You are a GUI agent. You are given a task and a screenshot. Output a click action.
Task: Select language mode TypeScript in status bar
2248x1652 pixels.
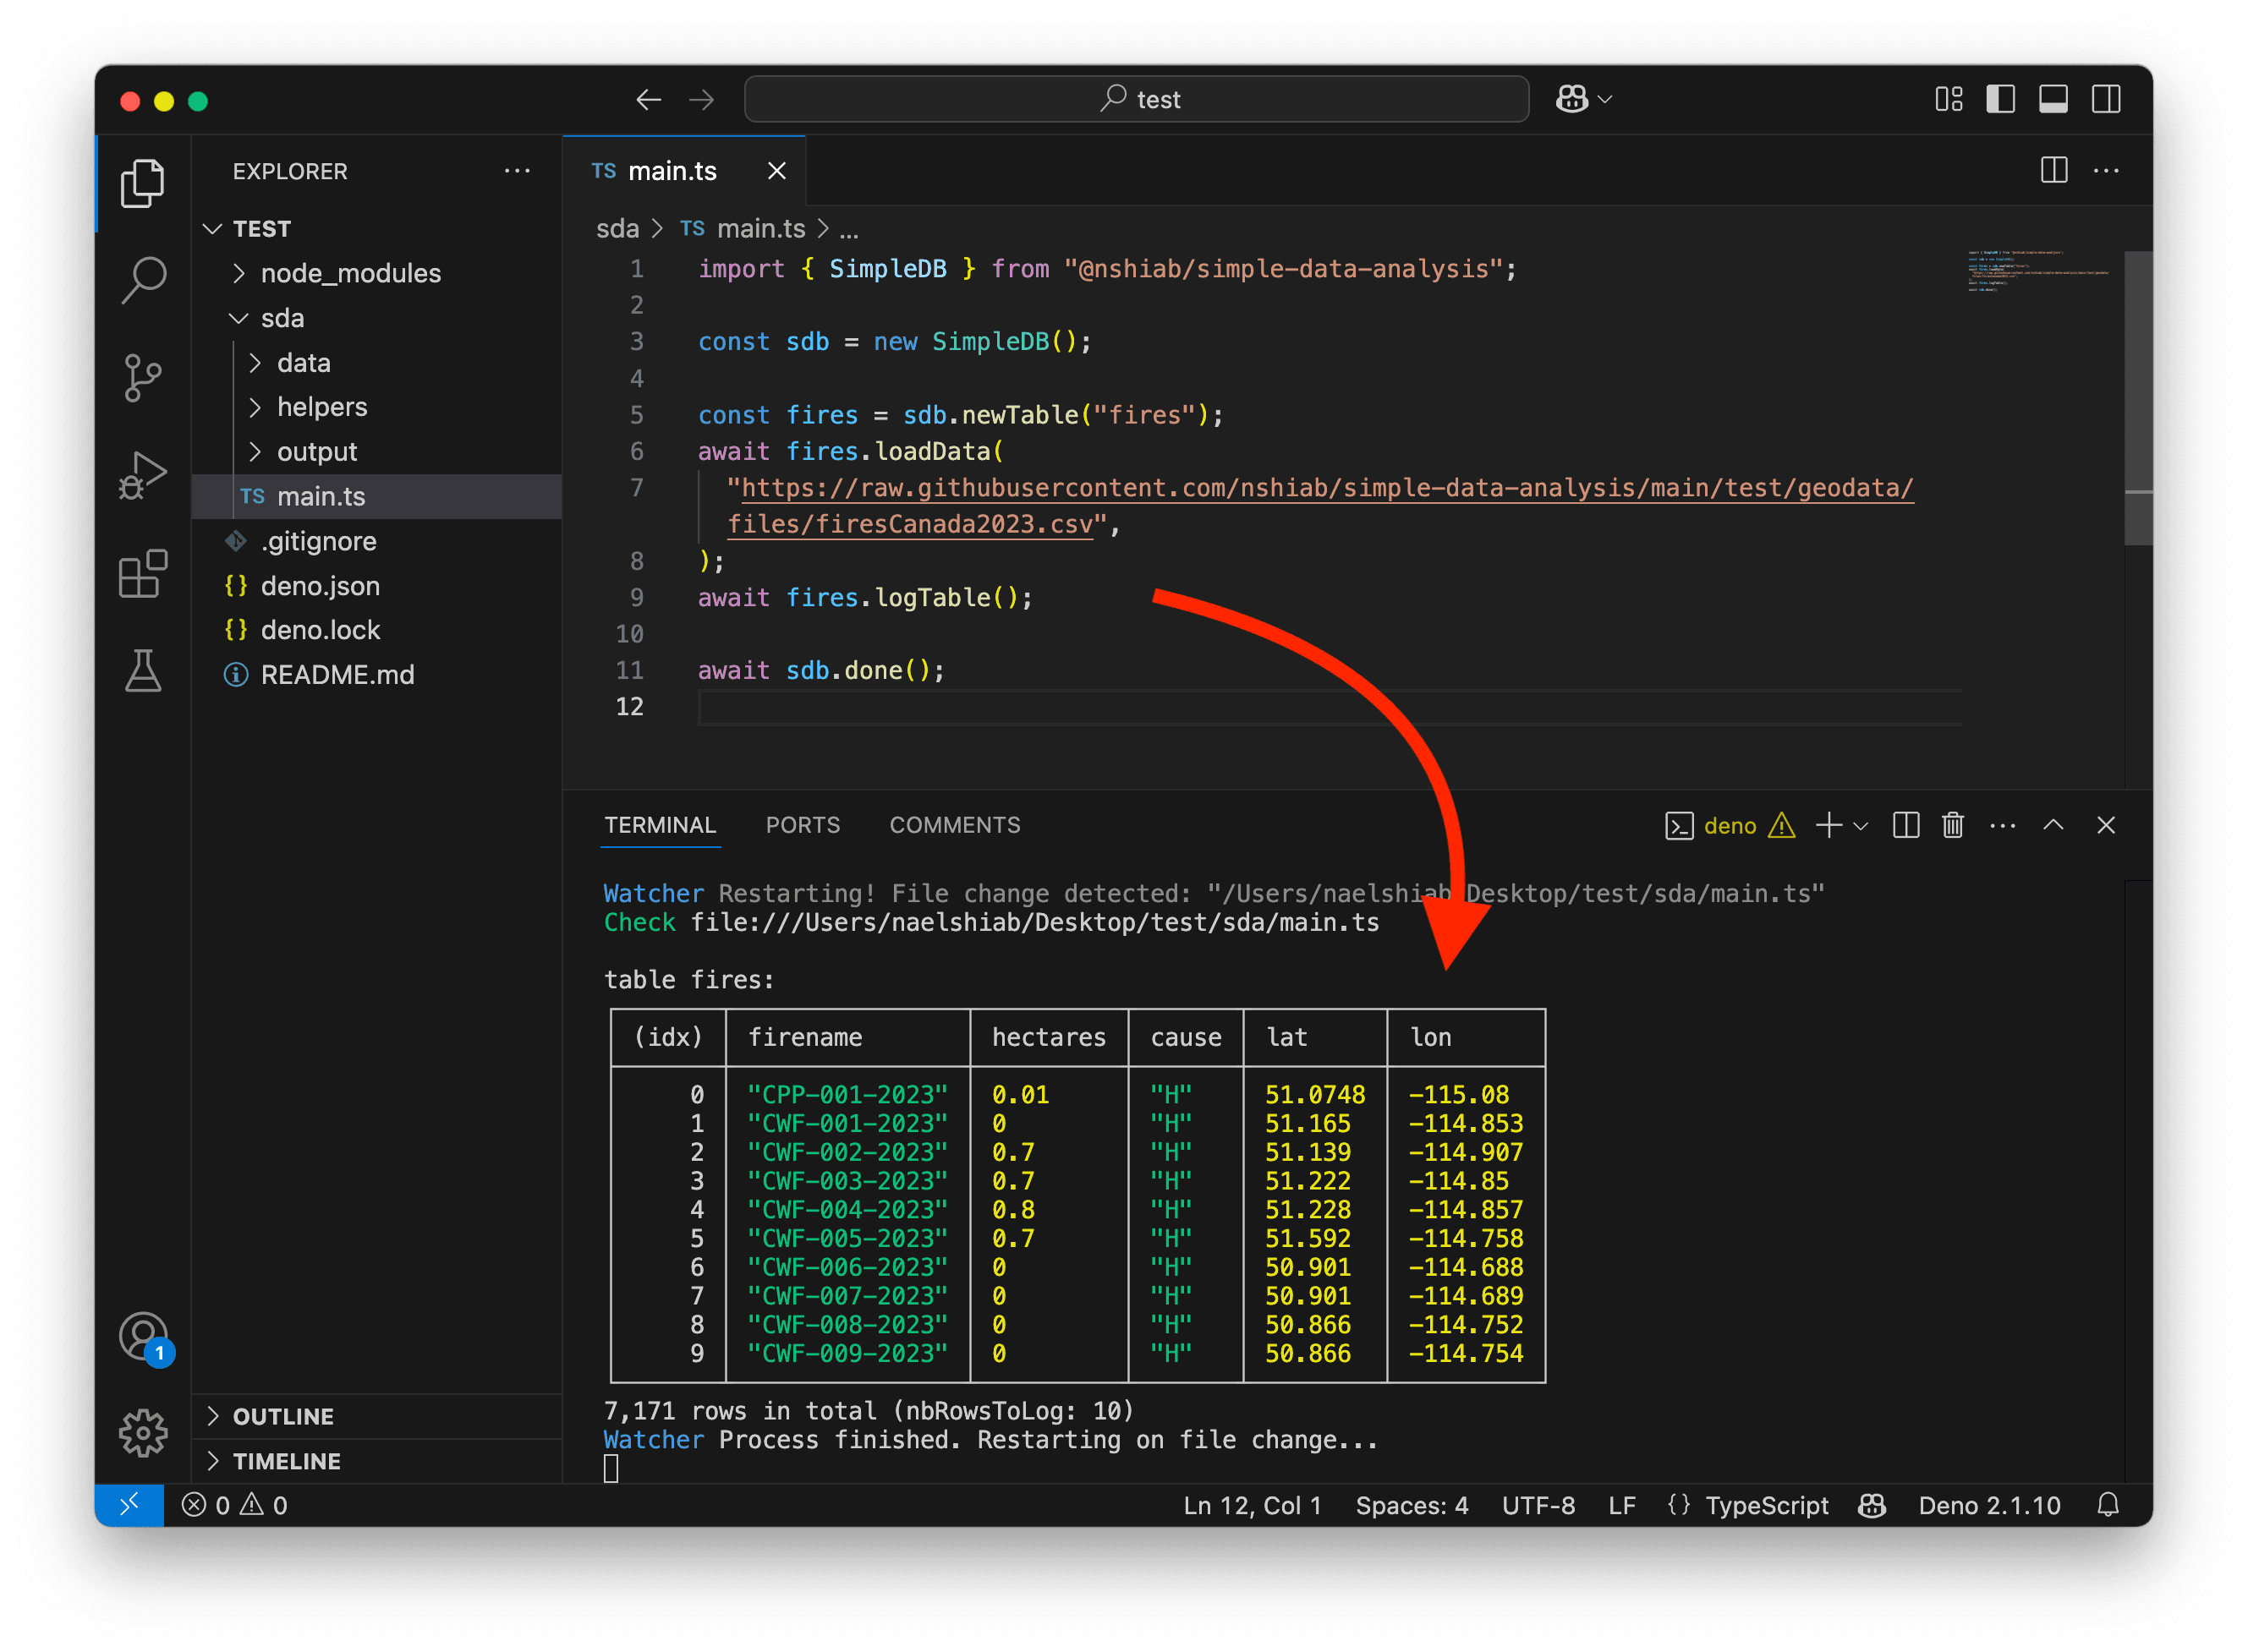(1766, 1505)
